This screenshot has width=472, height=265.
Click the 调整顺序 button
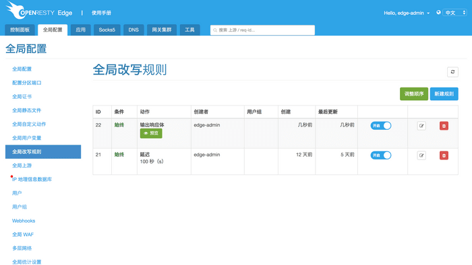click(x=414, y=94)
